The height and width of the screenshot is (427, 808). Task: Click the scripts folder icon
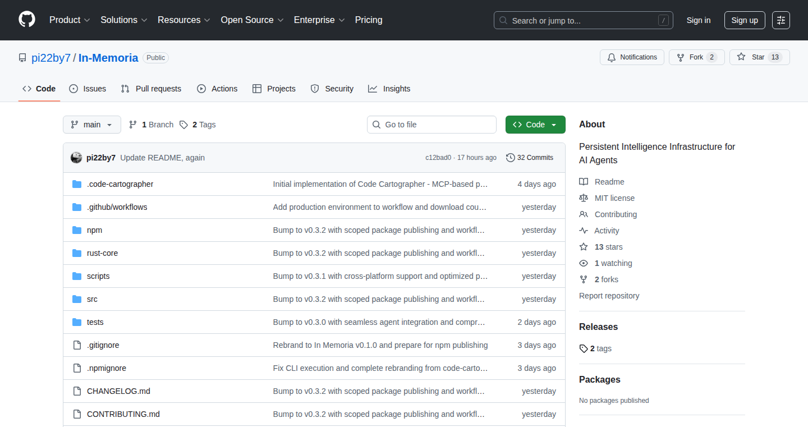click(77, 276)
